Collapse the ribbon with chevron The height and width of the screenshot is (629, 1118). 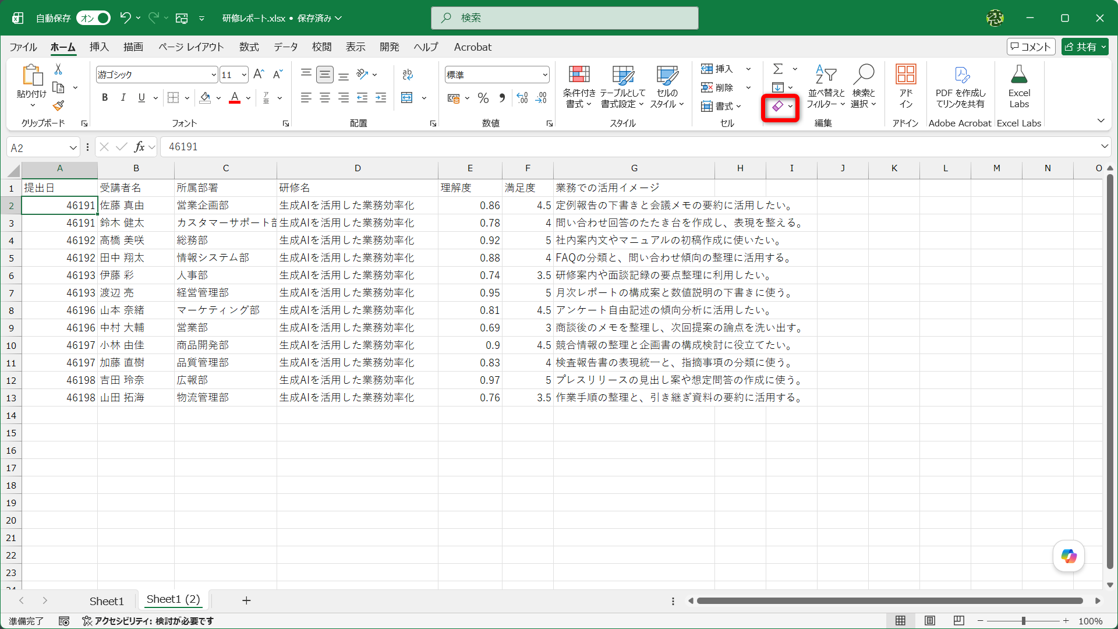[x=1101, y=121]
